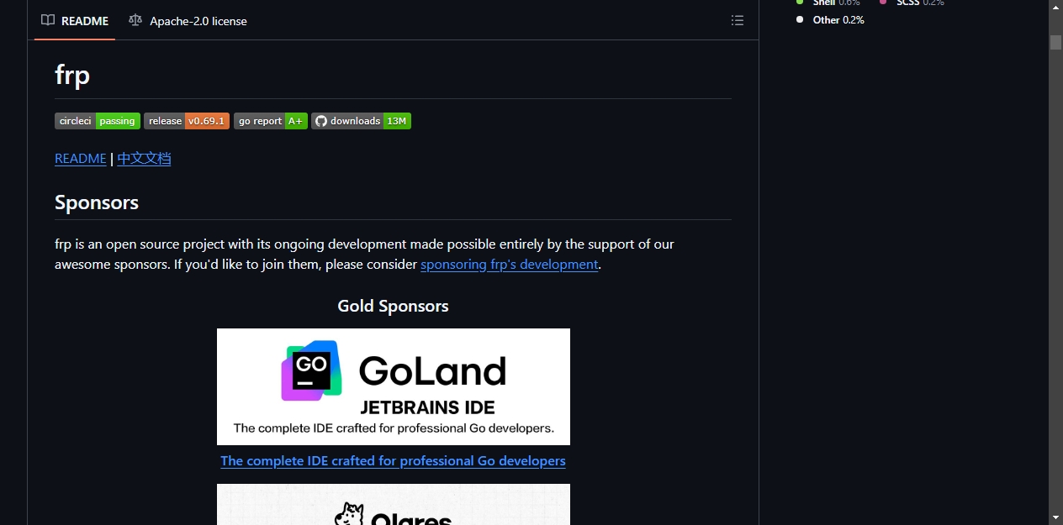Open the go report A+ badge
The height and width of the screenshot is (525, 1063).
click(x=271, y=121)
